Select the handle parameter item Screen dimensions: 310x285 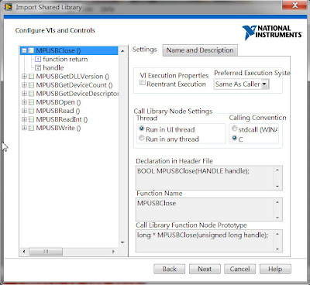[53, 67]
